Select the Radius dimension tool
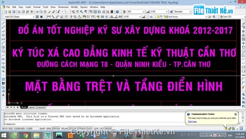 pyautogui.click(x=66, y=17)
